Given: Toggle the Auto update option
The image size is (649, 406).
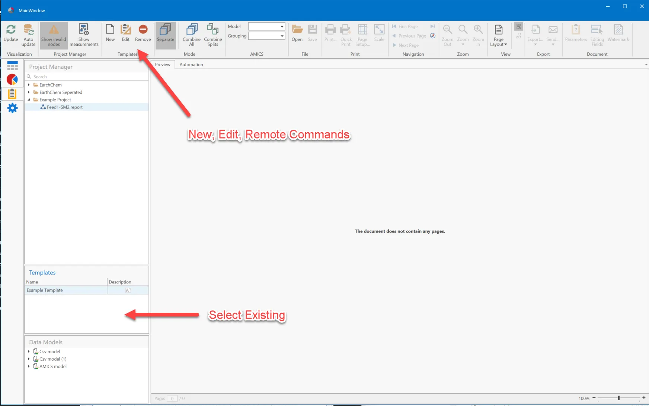Looking at the screenshot, I should tap(28, 35).
